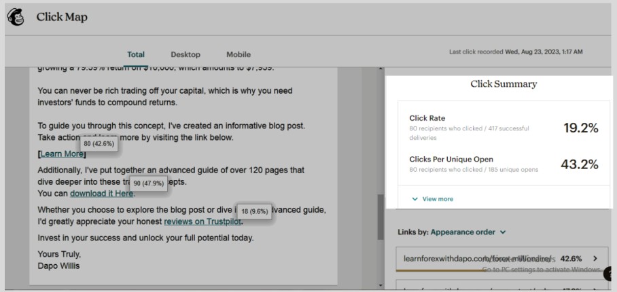Image resolution: width=617 pixels, height=292 pixels.
Task: Click the Mailchimp monkey logo
Action: tap(16, 17)
